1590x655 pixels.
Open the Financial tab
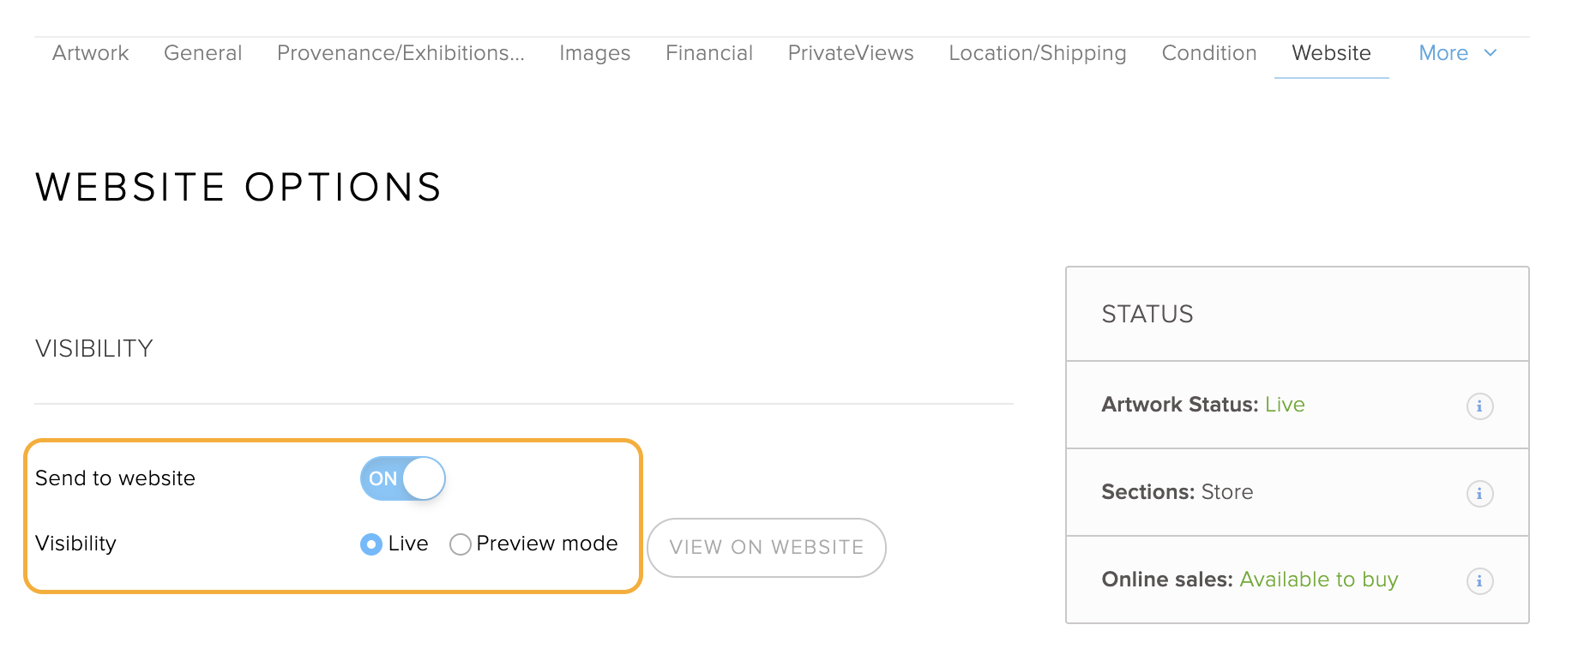pos(709,53)
